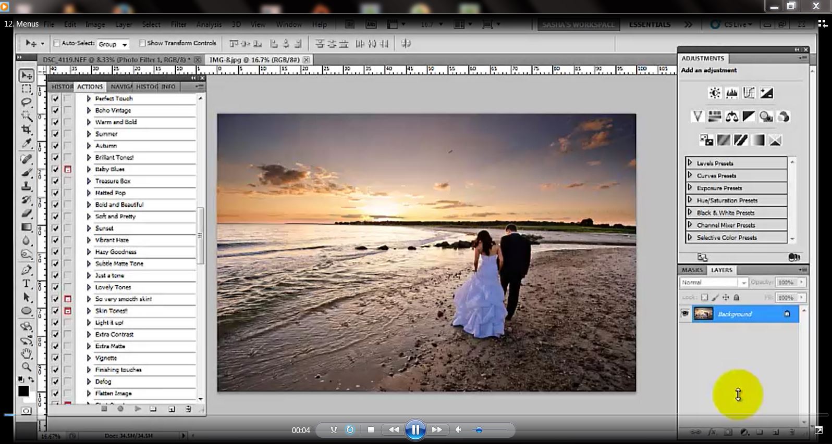Click Begin recording button in Actions panel
832x444 pixels.
[x=121, y=409]
